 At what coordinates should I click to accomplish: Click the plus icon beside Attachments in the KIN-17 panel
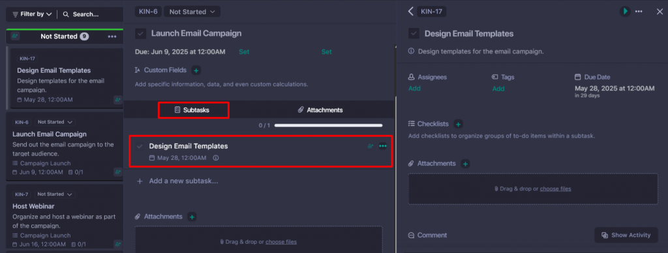(465, 163)
